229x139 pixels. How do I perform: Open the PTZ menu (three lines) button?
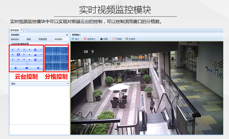38,68
